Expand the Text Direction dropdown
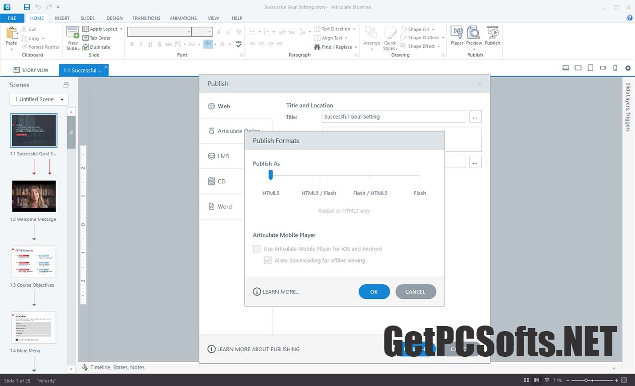 click(x=354, y=29)
